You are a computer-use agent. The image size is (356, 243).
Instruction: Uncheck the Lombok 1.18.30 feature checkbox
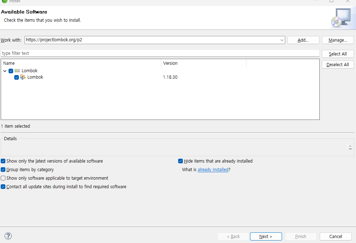(16, 78)
